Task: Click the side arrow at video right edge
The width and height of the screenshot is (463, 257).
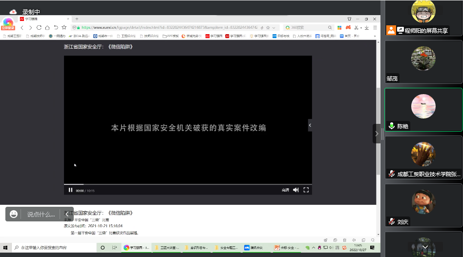Action: click(310, 125)
